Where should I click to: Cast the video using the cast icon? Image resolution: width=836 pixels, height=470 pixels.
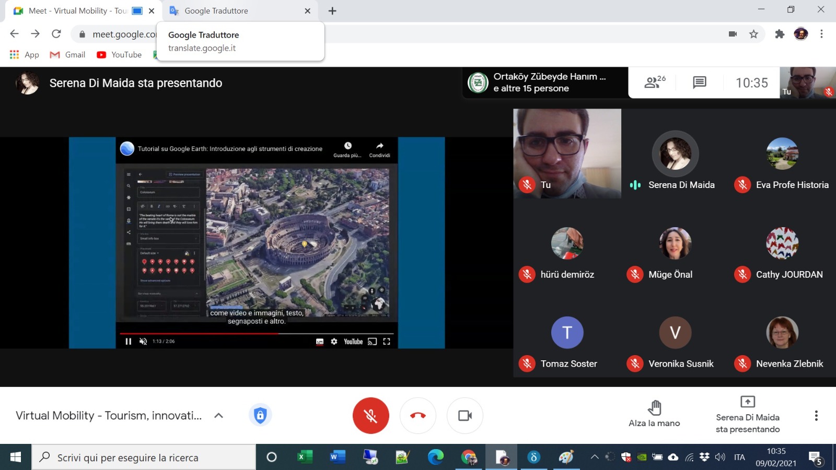pyautogui.click(x=373, y=342)
